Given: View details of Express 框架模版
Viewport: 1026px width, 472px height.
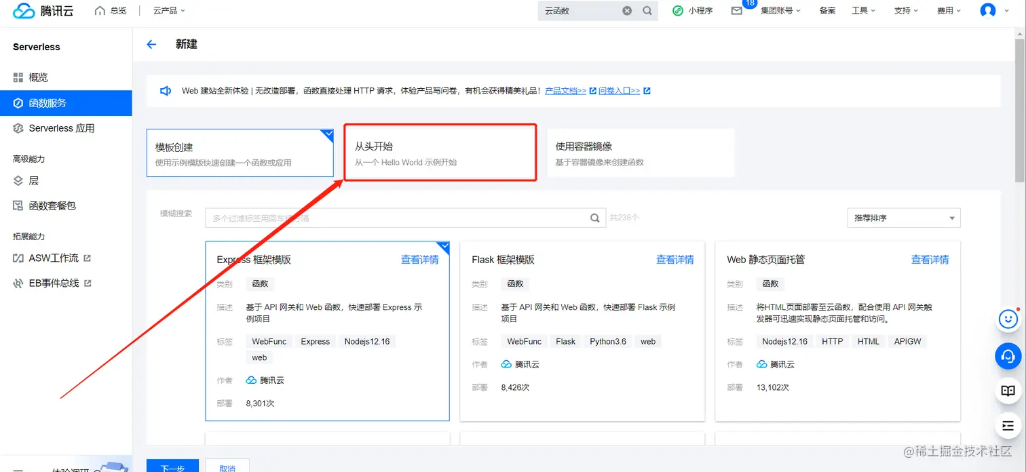Looking at the screenshot, I should click(x=419, y=260).
